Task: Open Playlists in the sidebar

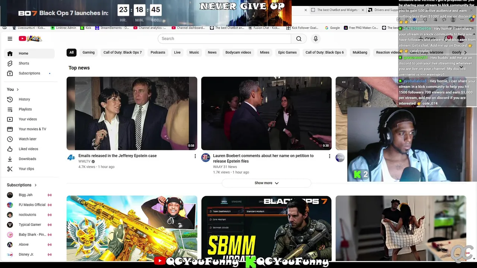Action: tap(29, 109)
